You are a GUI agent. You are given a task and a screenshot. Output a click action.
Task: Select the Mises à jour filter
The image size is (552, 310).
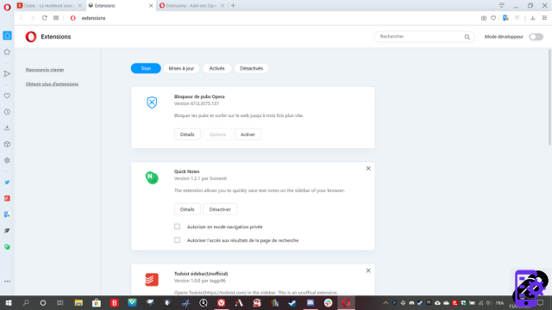[181, 68]
